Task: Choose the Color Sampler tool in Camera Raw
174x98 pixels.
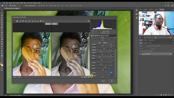Action: (x=23, y=21)
